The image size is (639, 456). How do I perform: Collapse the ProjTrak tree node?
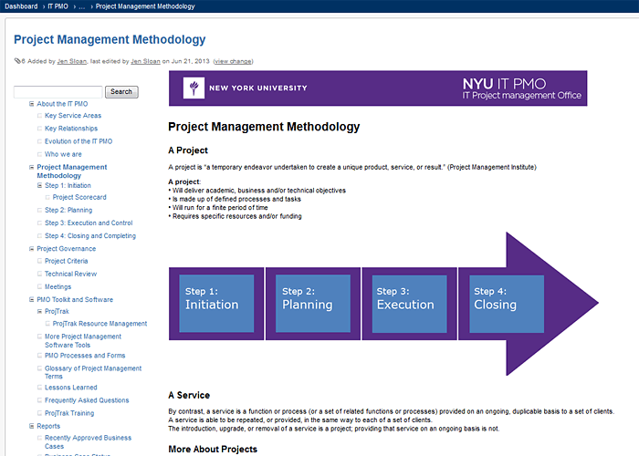tap(39, 312)
